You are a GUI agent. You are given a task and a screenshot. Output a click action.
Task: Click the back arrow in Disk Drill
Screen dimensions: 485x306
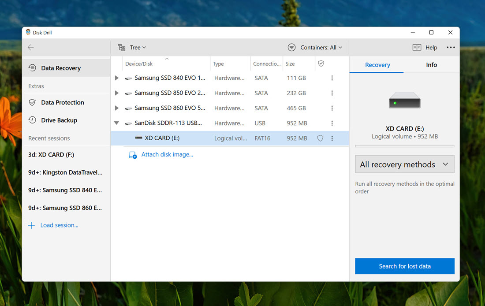(x=30, y=47)
